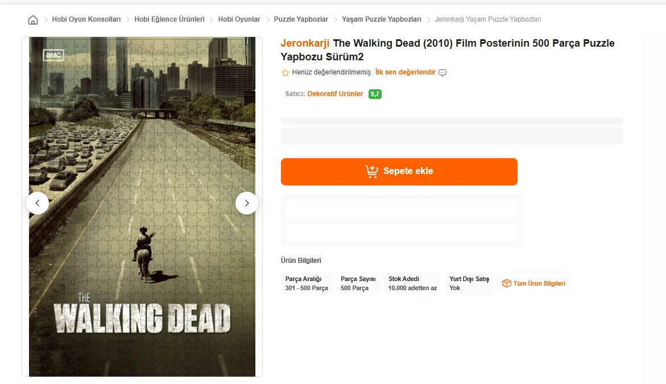Click the box icon beside Tüm Ürün Bilgileri
This screenshot has width=666, height=384.
[x=506, y=283]
